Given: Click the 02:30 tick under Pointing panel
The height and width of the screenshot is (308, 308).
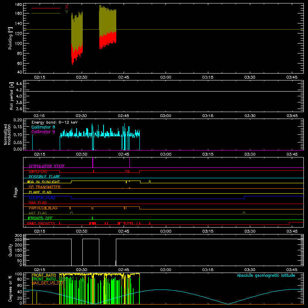Looking at the screenshot, I should pyautogui.click(x=82, y=77).
